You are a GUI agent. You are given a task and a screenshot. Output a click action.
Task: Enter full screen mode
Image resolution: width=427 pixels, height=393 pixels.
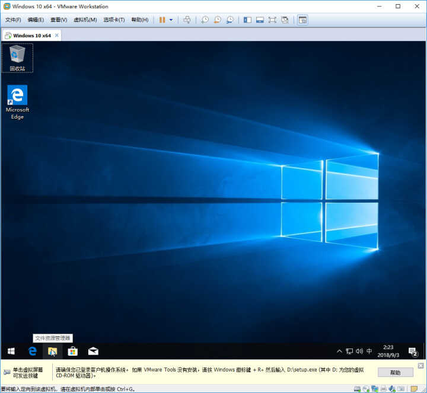[x=272, y=20]
